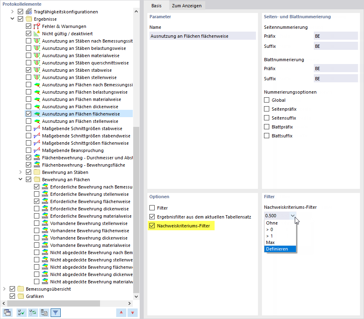Click the icon of Flächenbewehrung - Bewehrungsfläche
364x319 pixels.
[37, 165]
